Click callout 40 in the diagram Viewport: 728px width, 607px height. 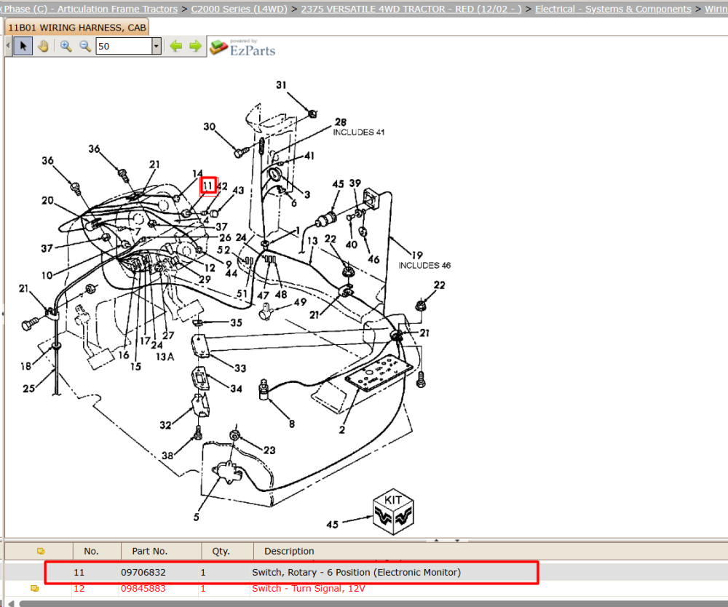352,244
